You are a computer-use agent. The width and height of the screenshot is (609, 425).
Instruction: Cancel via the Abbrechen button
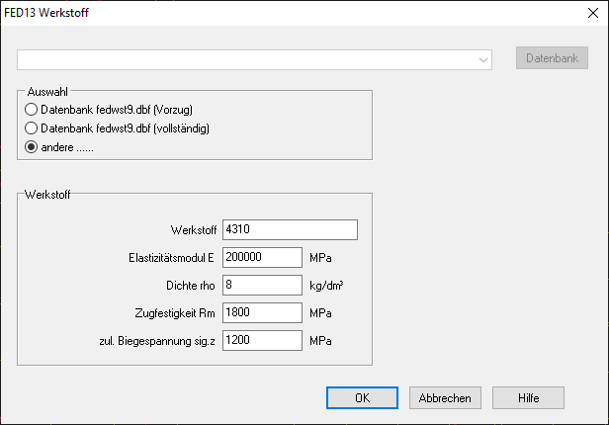coord(445,397)
